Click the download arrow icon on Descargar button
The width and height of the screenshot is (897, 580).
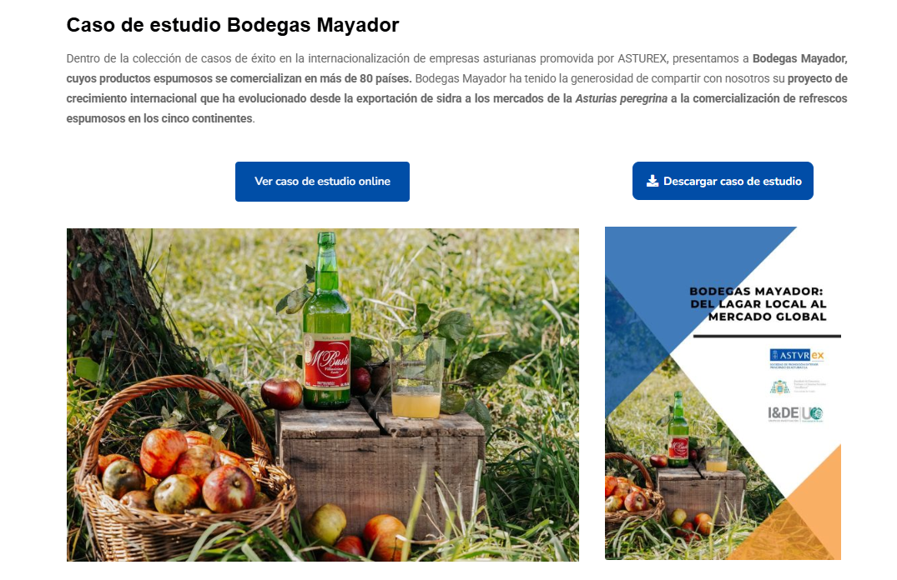[x=653, y=181]
